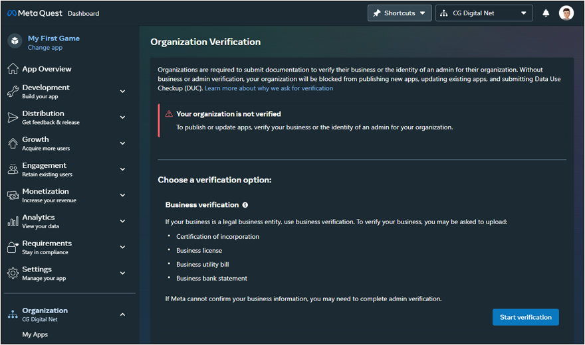Click 'Business bank statement' list item

click(x=211, y=279)
